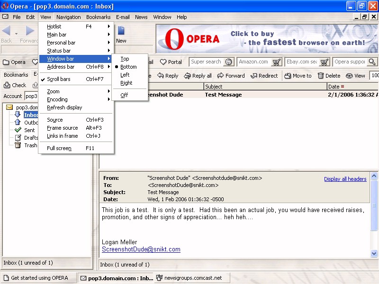This screenshot has width=379, height=284.
Task: Choose Refresh display from View menu
Action: pos(76,107)
